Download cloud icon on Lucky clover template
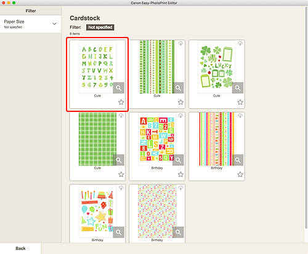The height and width of the screenshot is (254, 308). click(240, 44)
